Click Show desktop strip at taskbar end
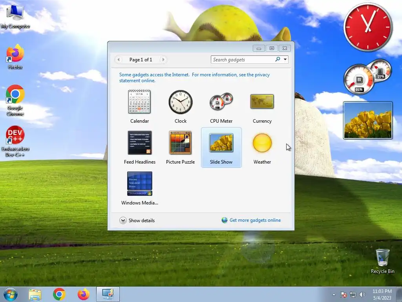Screen dimensions: 402x302 coord(400,295)
